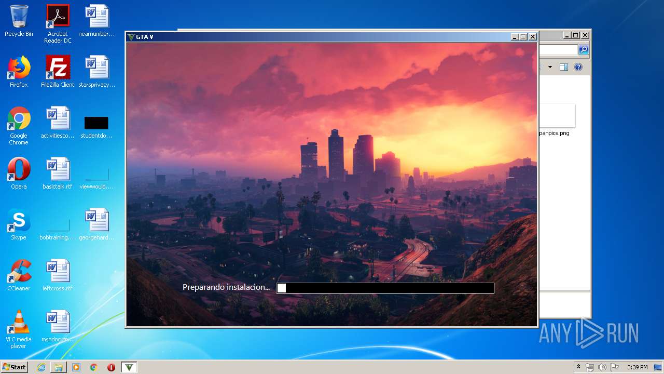Launch Opera desktop shortcut
Viewport: 664px width, 374px height.
coord(19,173)
